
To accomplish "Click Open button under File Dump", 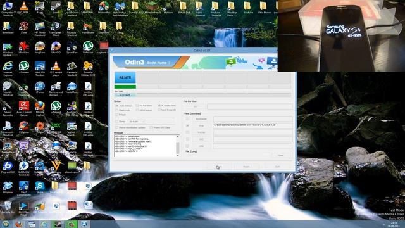I will (281, 155).
